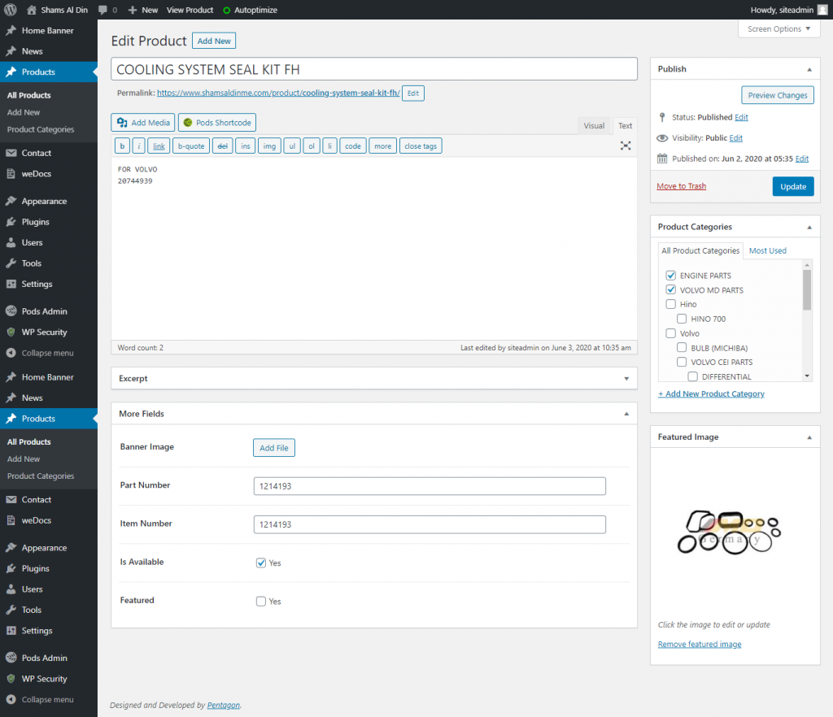This screenshot has height=717, width=833.
Task: Check the BULB (MICHIBA) category
Action: (x=682, y=348)
